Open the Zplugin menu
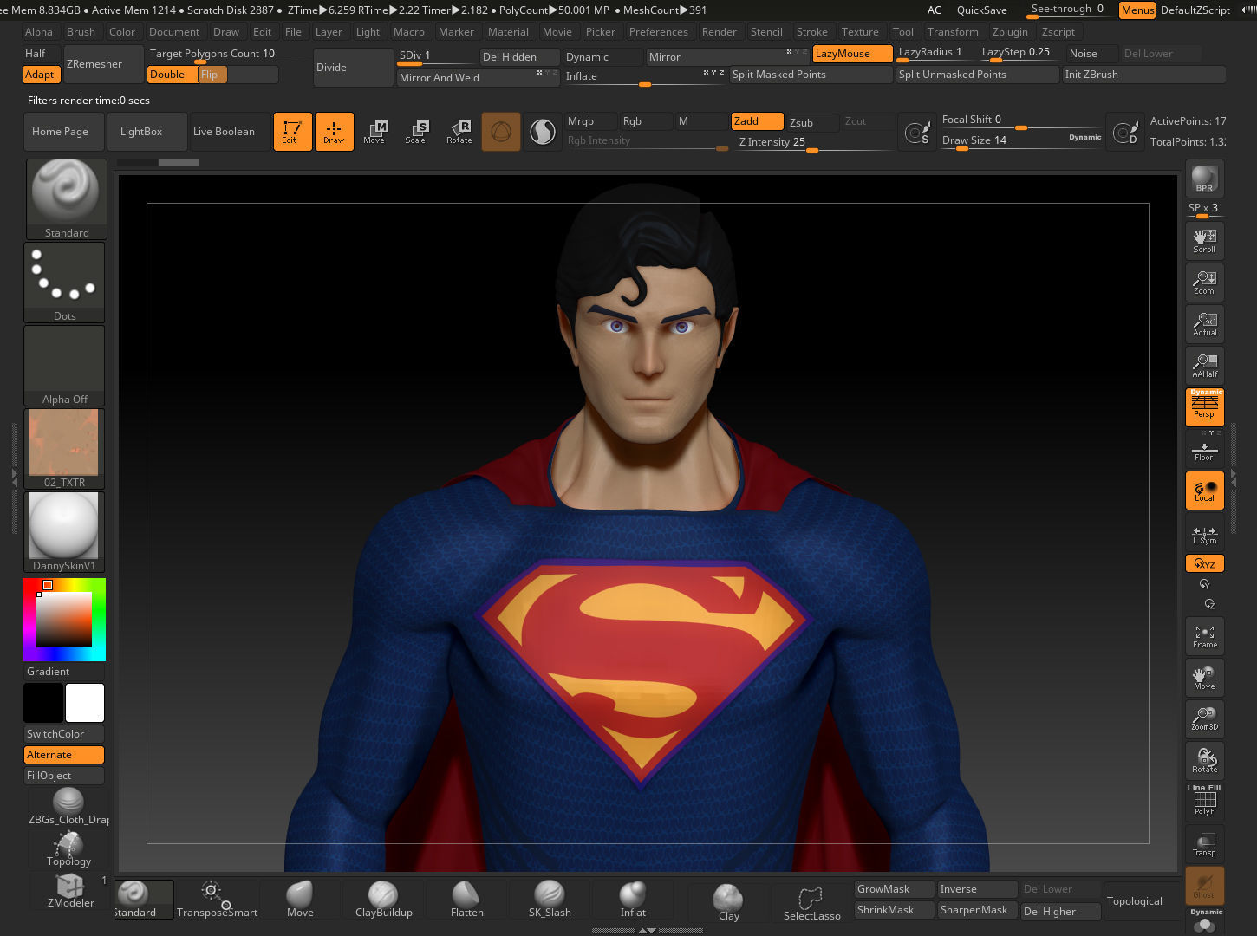 point(1010,32)
